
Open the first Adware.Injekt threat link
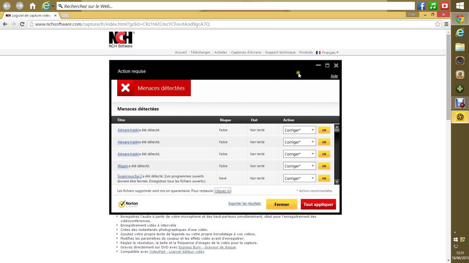coord(128,130)
